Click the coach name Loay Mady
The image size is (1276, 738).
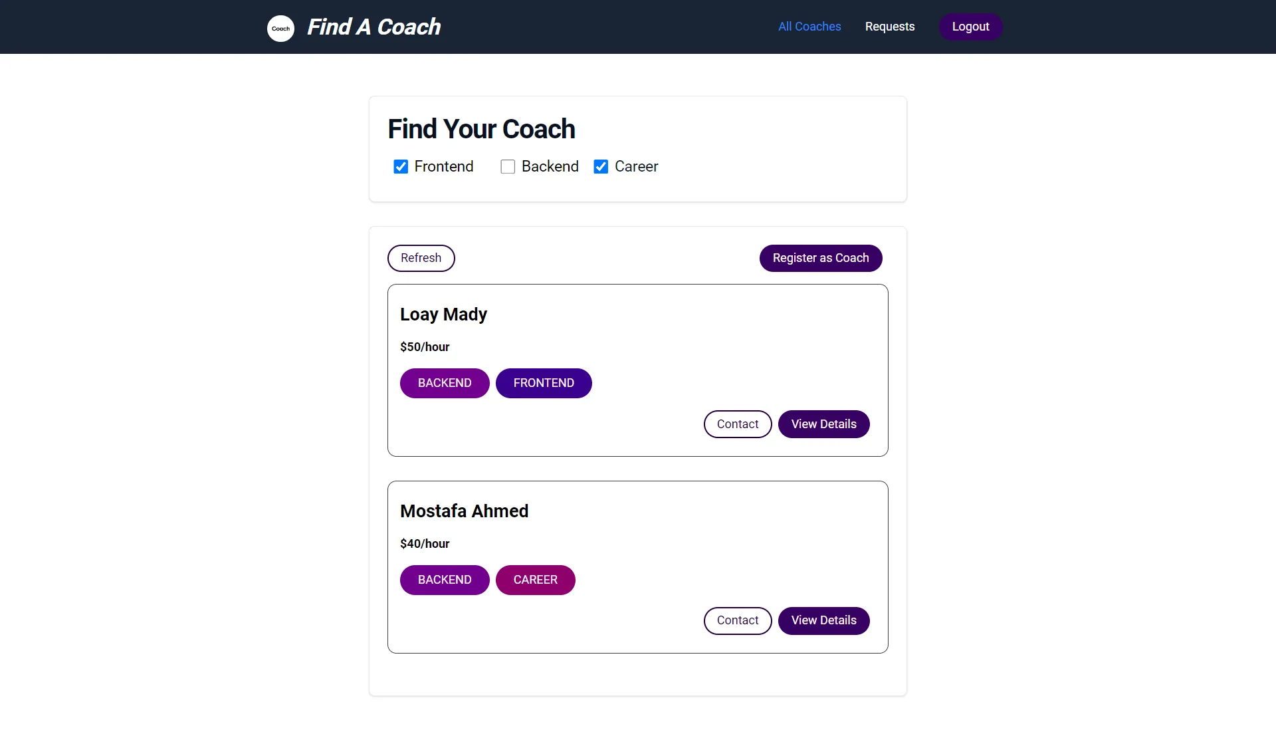tap(443, 314)
